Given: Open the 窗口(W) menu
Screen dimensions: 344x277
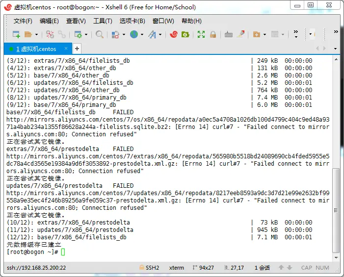Looking at the screenshot, I should pyautogui.click(x=163, y=21).
